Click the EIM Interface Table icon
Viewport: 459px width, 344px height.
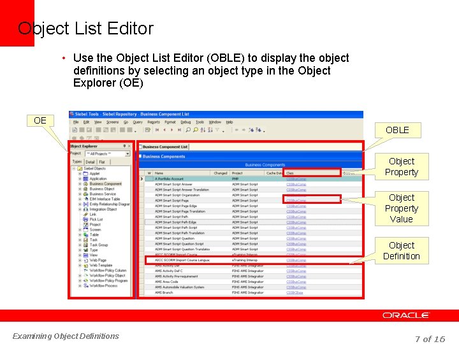85,199
